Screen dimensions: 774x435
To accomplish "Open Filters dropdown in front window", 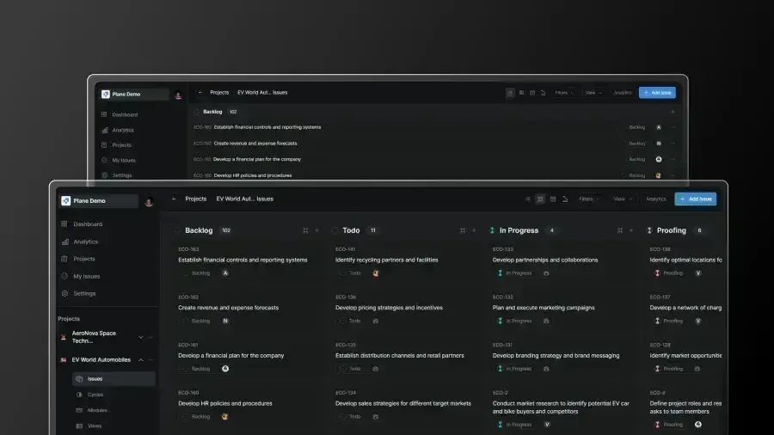I will click(x=588, y=199).
